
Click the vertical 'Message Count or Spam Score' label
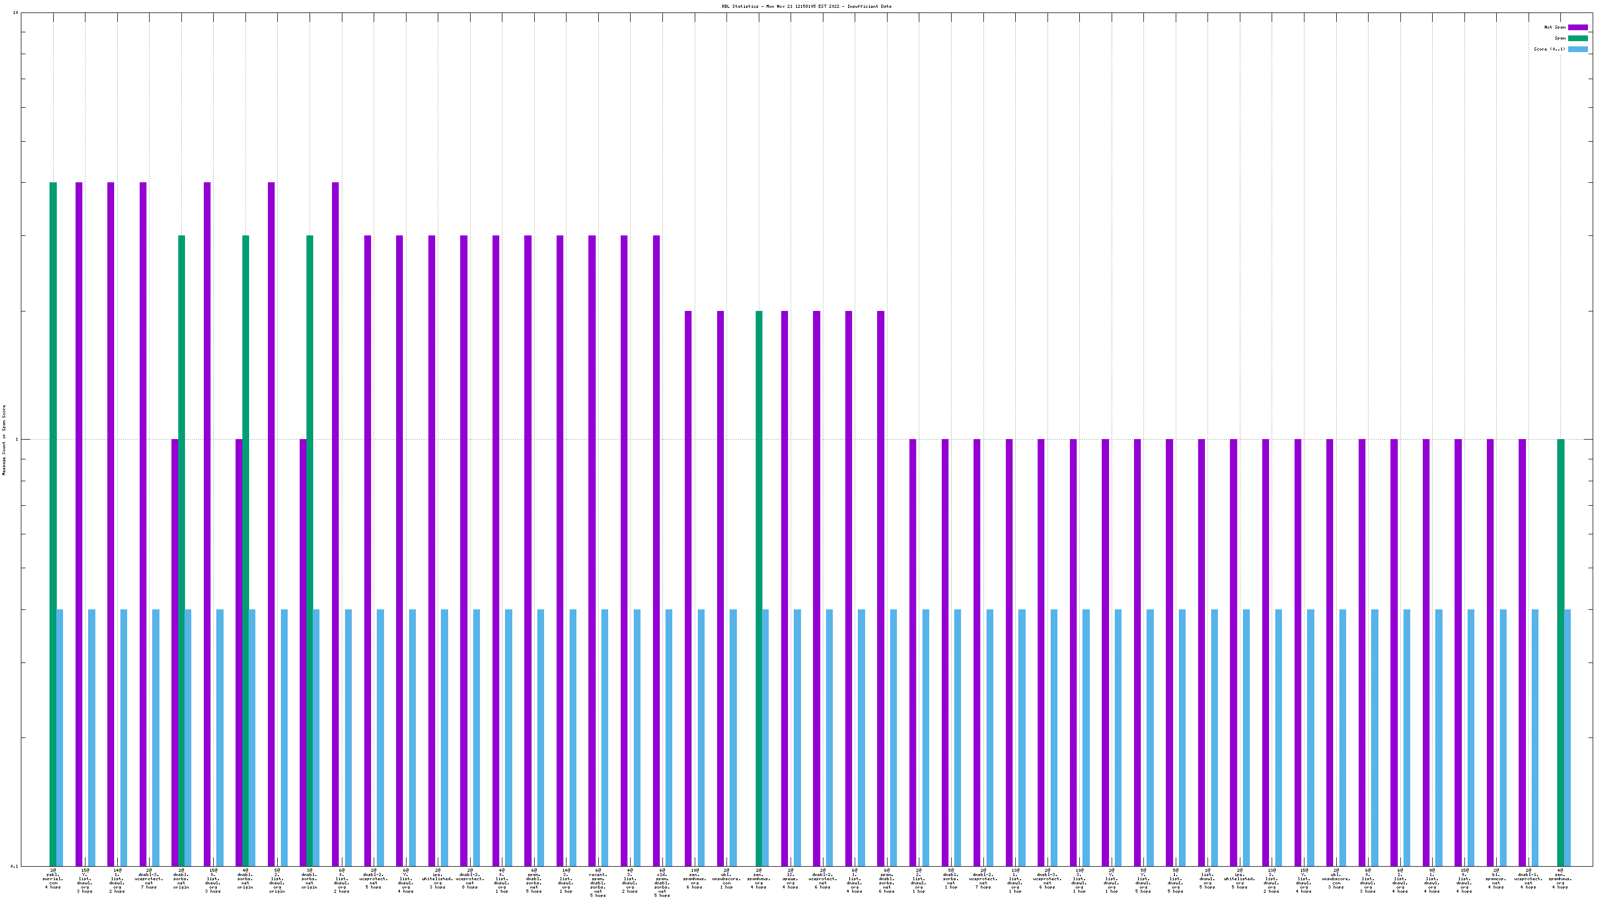[4, 440]
